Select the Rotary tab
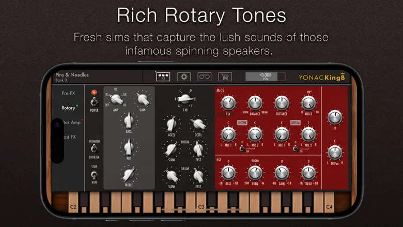The width and height of the screenshot is (403, 227). (x=68, y=108)
